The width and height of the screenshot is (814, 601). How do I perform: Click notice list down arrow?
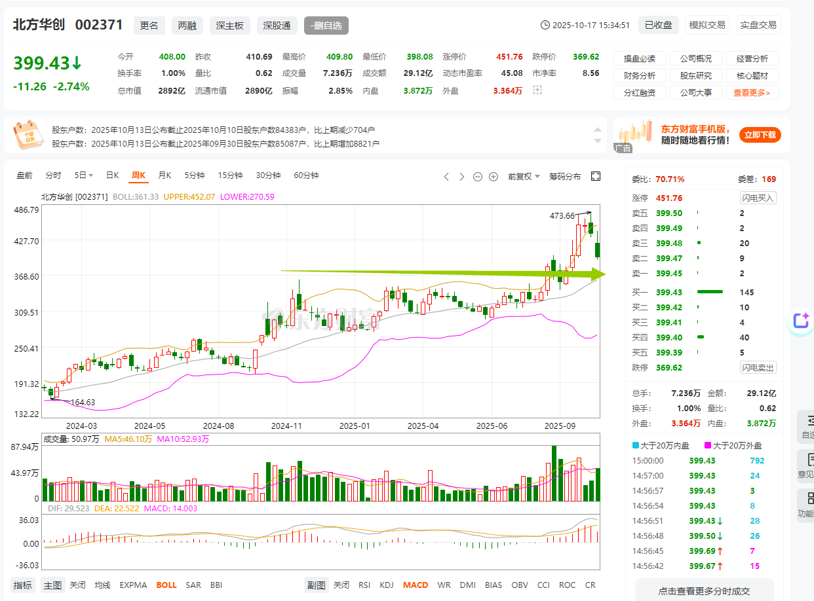(596, 140)
